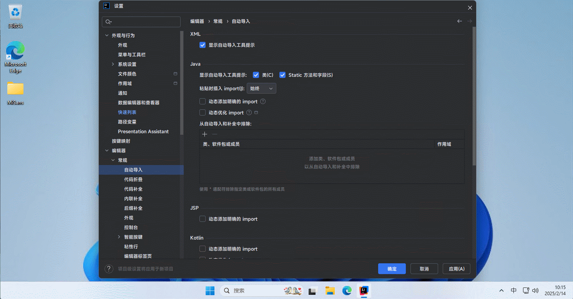This screenshot has width=573, height=299.
Task: Open the help question mark at bottom left
Action: tap(109, 269)
